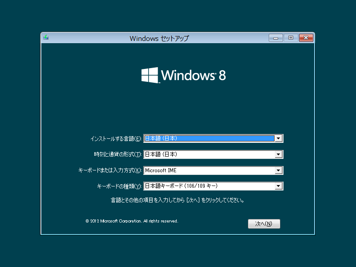Click the キーボードの種類(Y) label

tap(119, 186)
